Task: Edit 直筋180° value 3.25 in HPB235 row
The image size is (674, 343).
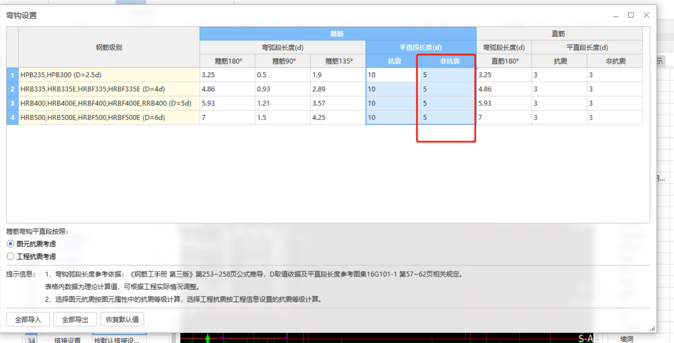Action: pos(504,75)
